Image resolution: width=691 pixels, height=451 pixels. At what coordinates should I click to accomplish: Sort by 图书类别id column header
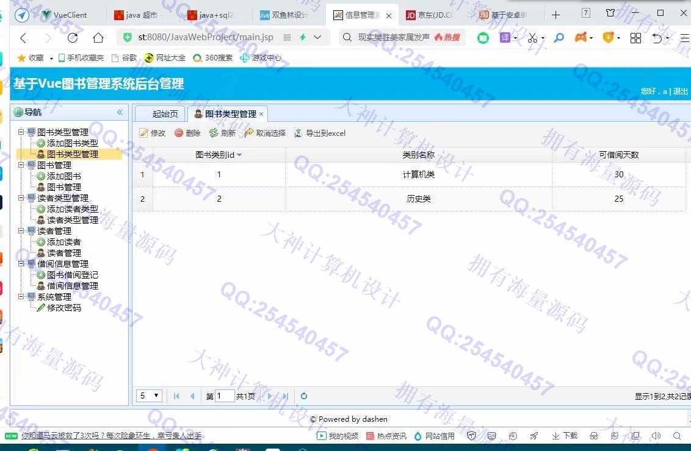tap(219, 154)
